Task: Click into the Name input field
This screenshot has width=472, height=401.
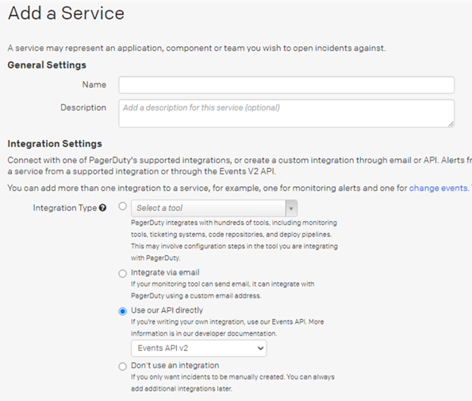Action: click(x=286, y=85)
